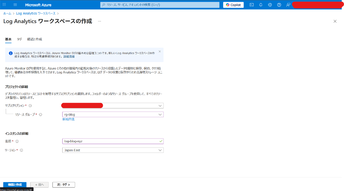Go to Log Analytics ワークスペース breadcrumb

(x=36, y=13)
